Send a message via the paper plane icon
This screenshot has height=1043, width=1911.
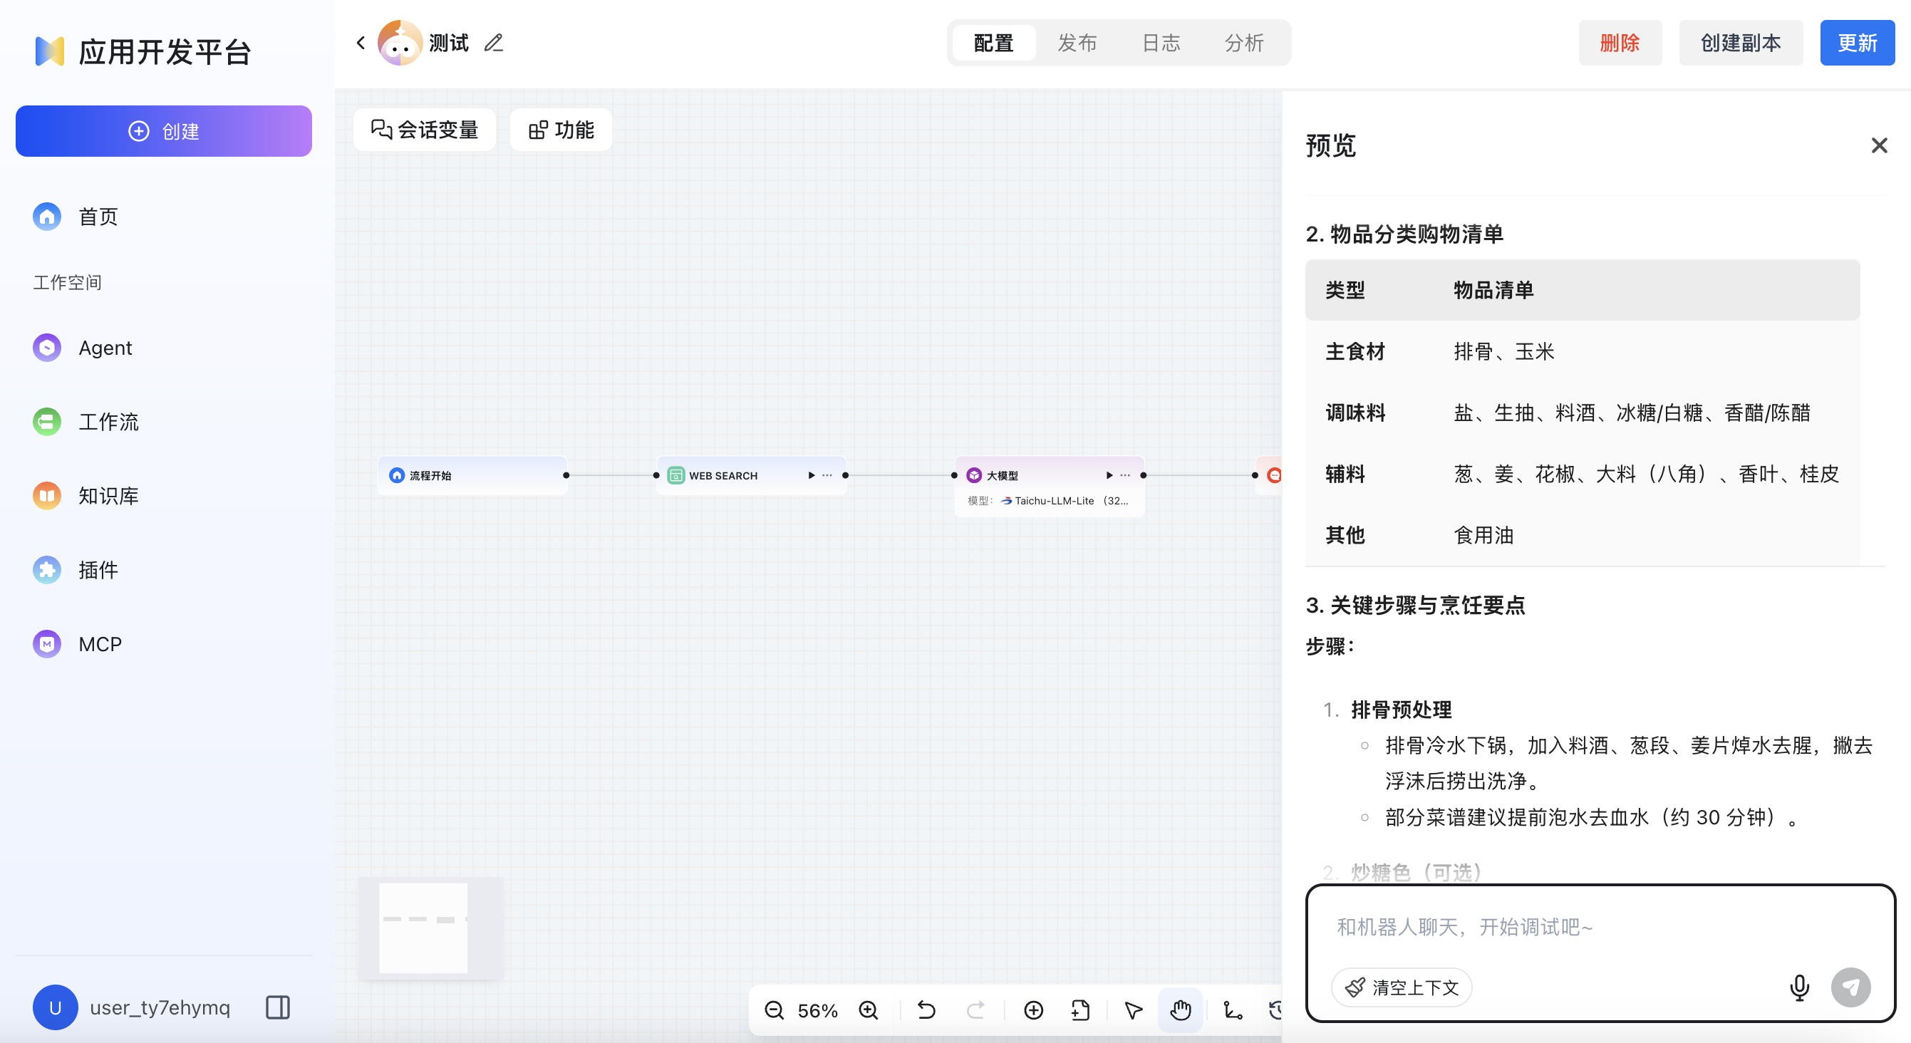1852,987
